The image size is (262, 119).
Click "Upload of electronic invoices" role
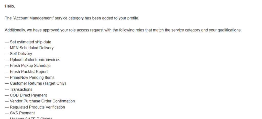coord(35,60)
